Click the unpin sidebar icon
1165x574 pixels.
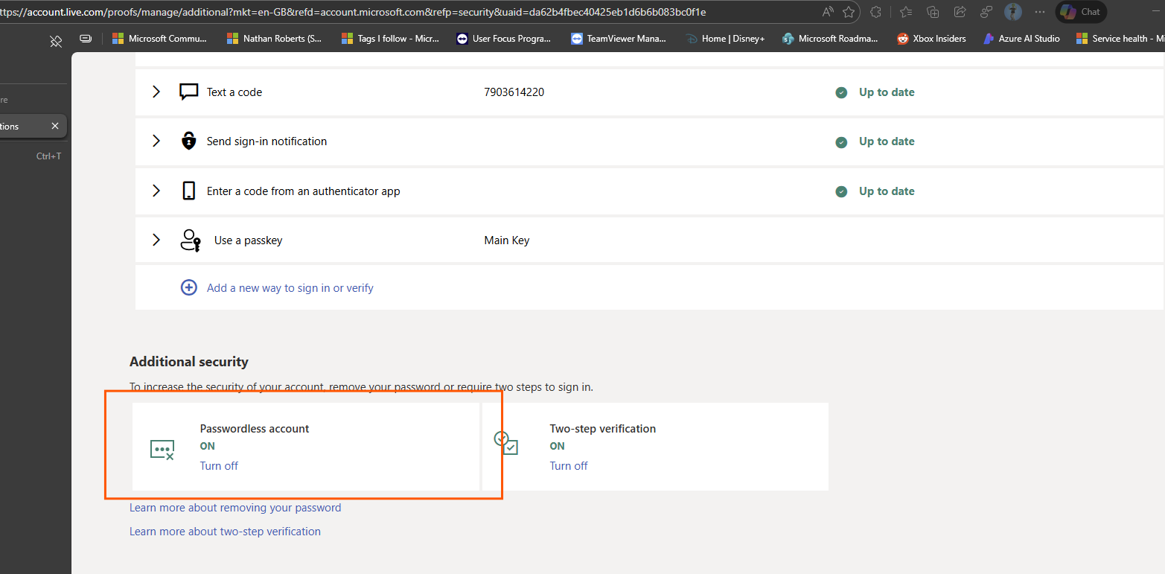[x=56, y=41]
